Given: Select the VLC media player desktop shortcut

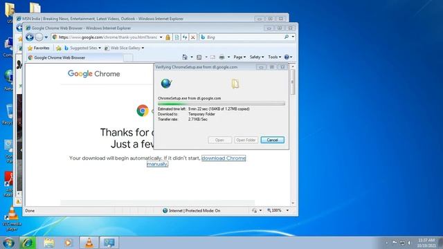Looking at the screenshot, I should (x=12, y=219).
